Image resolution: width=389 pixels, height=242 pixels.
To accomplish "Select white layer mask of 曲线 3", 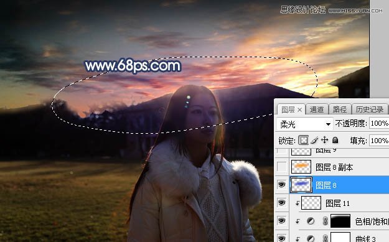I will [340, 237].
